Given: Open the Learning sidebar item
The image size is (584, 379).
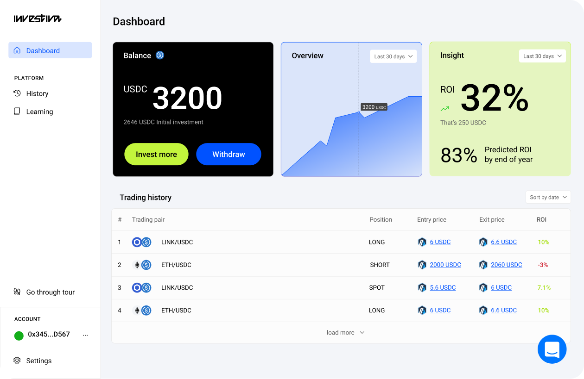Looking at the screenshot, I should tap(39, 112).
